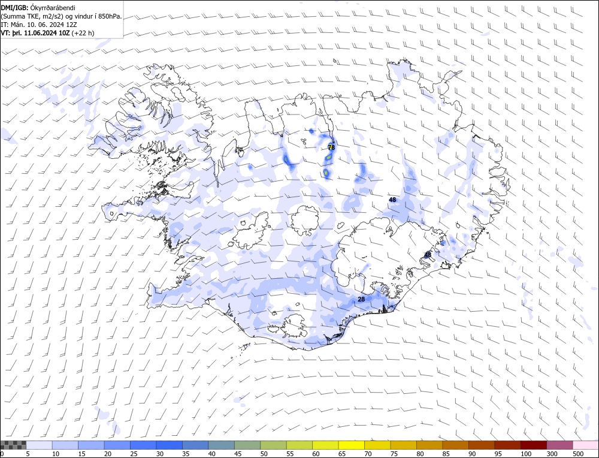Click the legend tick label '75'
599x458 pixels.
pos(394,454)
